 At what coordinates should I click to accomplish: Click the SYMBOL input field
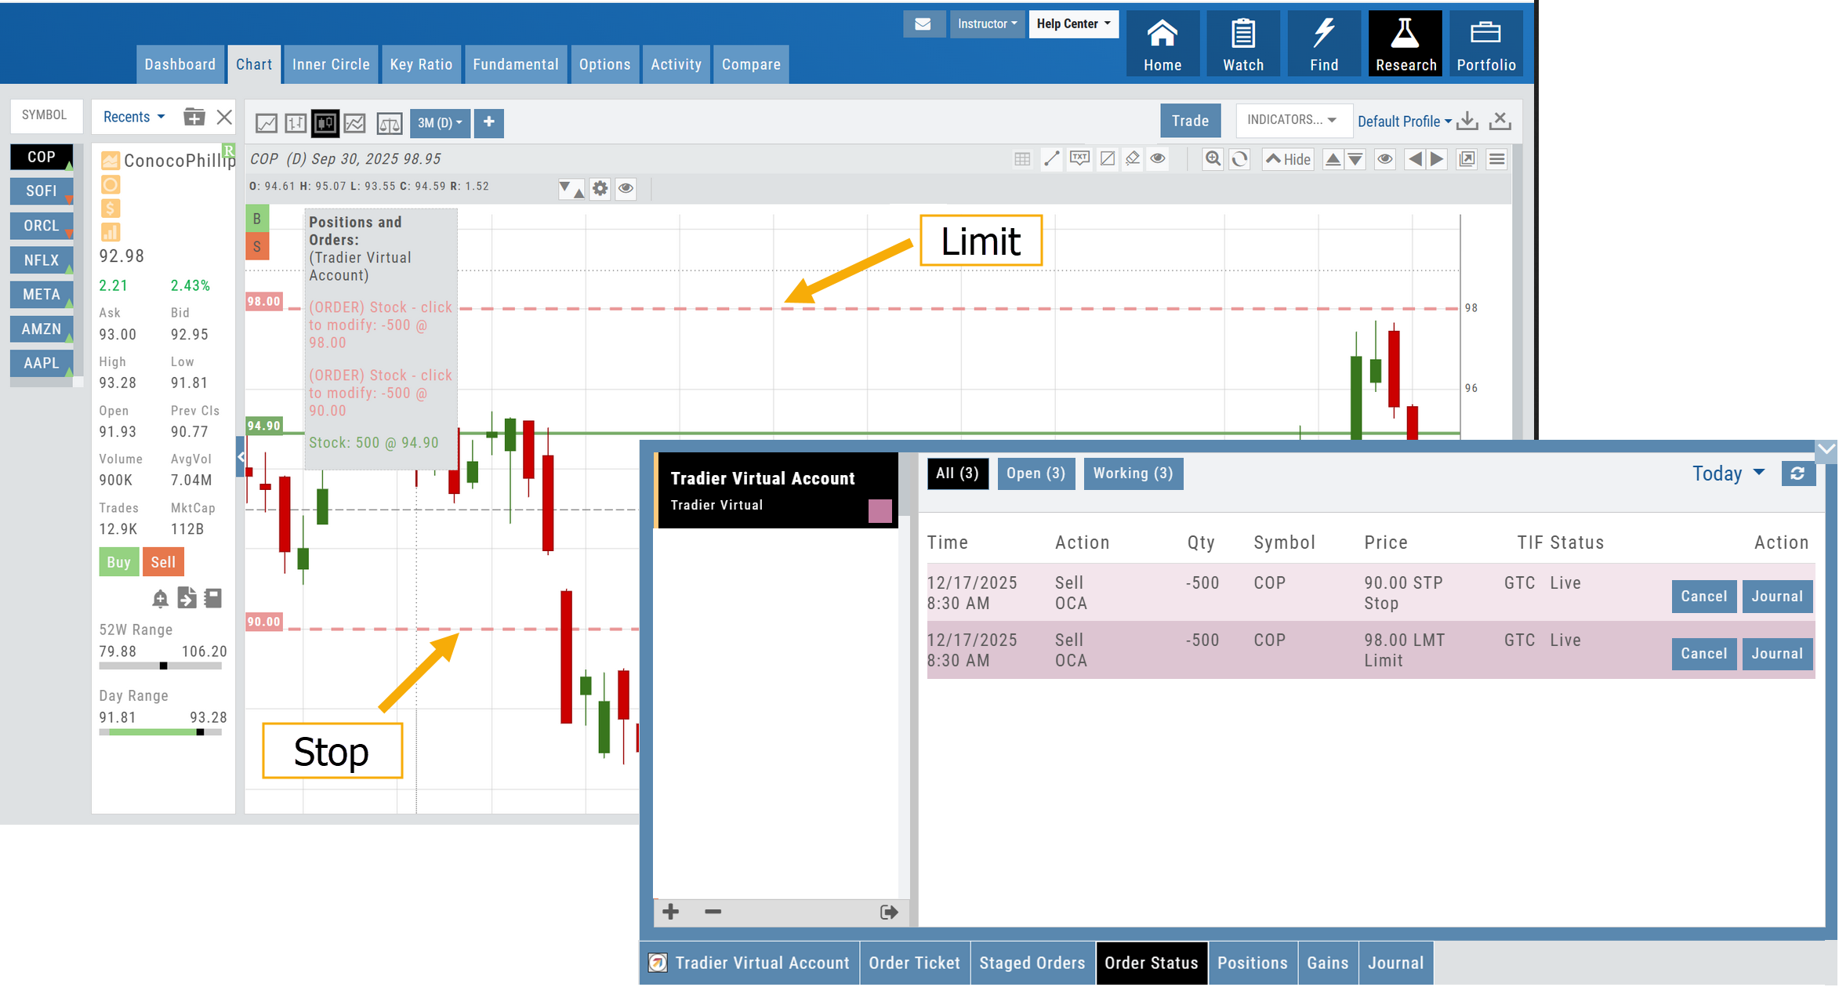[x=46, y=116]
